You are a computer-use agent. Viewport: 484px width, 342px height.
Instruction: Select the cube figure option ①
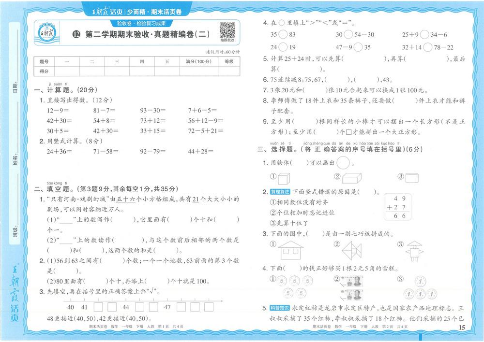coord(284,178)
